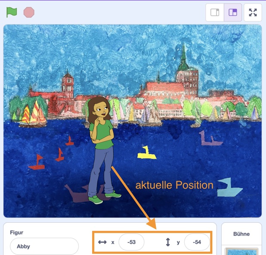Click the orange "aktuelle Position" text

[174, 185]
